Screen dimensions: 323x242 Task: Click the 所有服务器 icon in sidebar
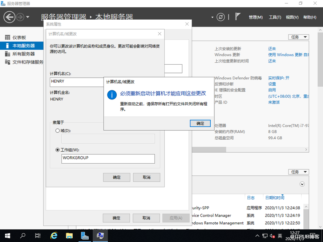(x=8, y=54)
